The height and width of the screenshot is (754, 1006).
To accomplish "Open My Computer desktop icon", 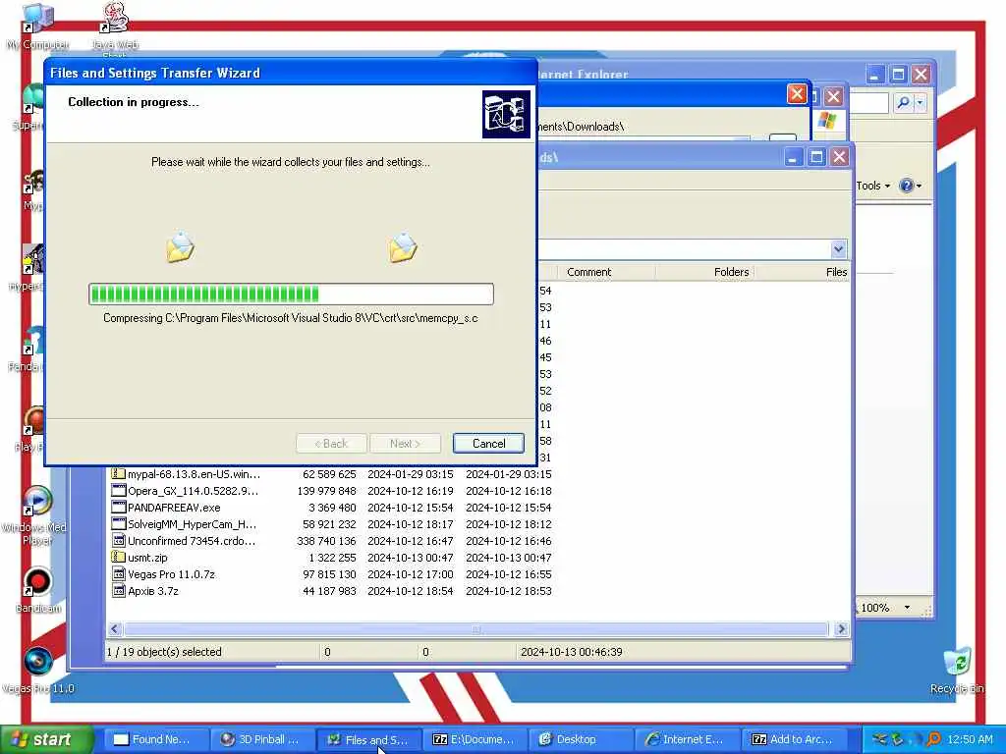I will (x=37, y=27).
